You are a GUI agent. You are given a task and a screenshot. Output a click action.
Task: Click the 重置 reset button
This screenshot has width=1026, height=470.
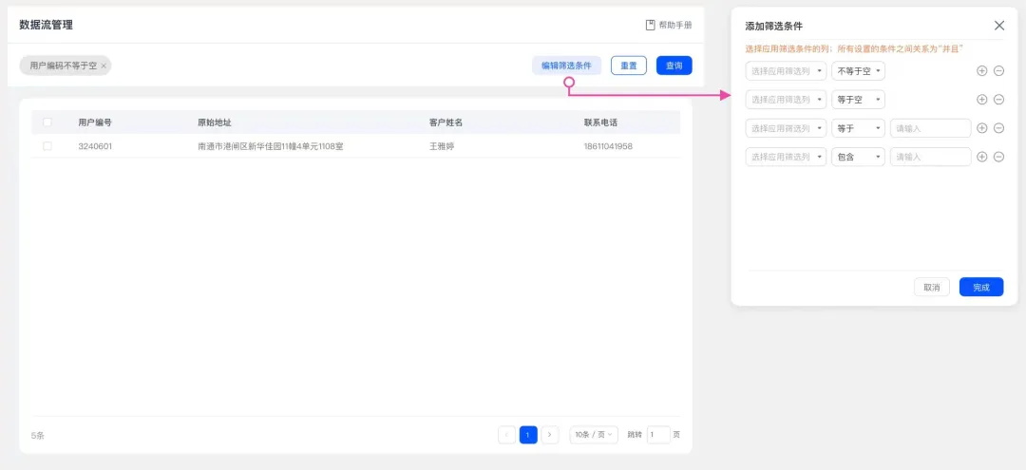click(629, 66)
